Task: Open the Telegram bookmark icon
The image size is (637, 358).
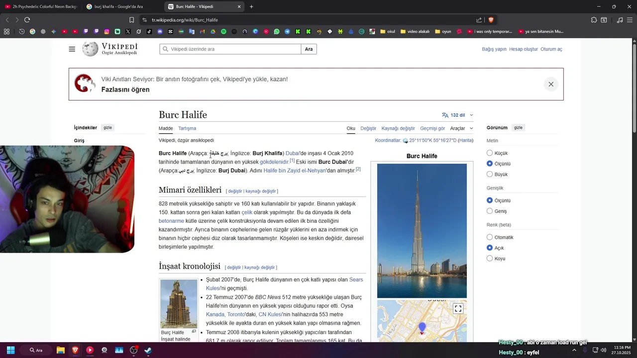Action: 287,31
